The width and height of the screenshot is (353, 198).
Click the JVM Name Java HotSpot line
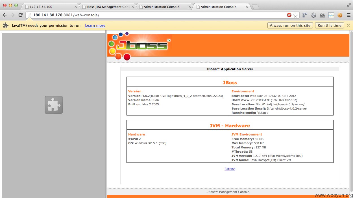[261, 160]
